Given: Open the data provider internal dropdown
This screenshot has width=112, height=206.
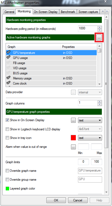Looking at the screenshot, I should pyautogui.click(x=90, y=92).
